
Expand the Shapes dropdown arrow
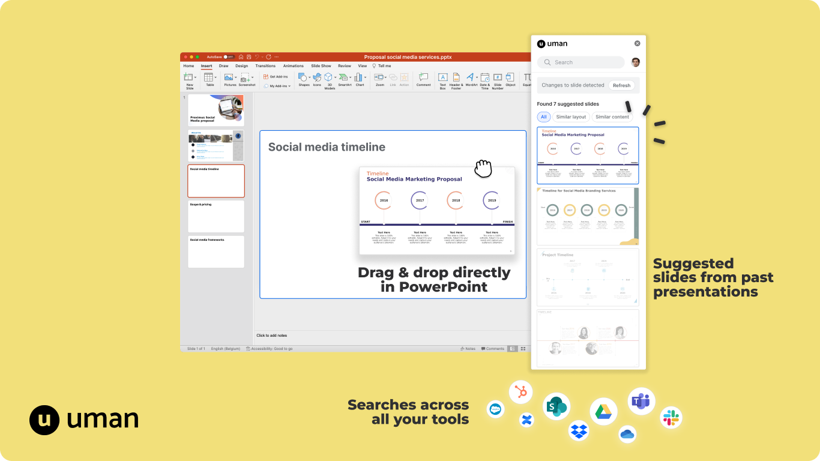[x=309, y=77]
